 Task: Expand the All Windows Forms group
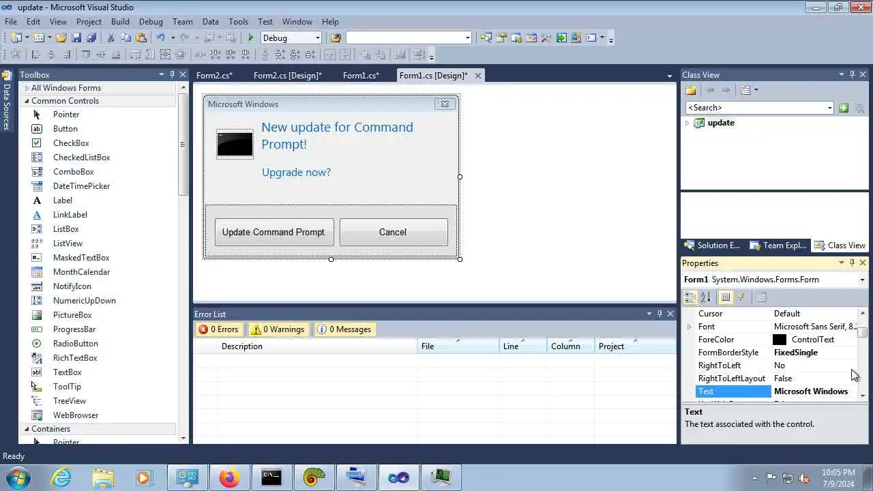(27, 88)
